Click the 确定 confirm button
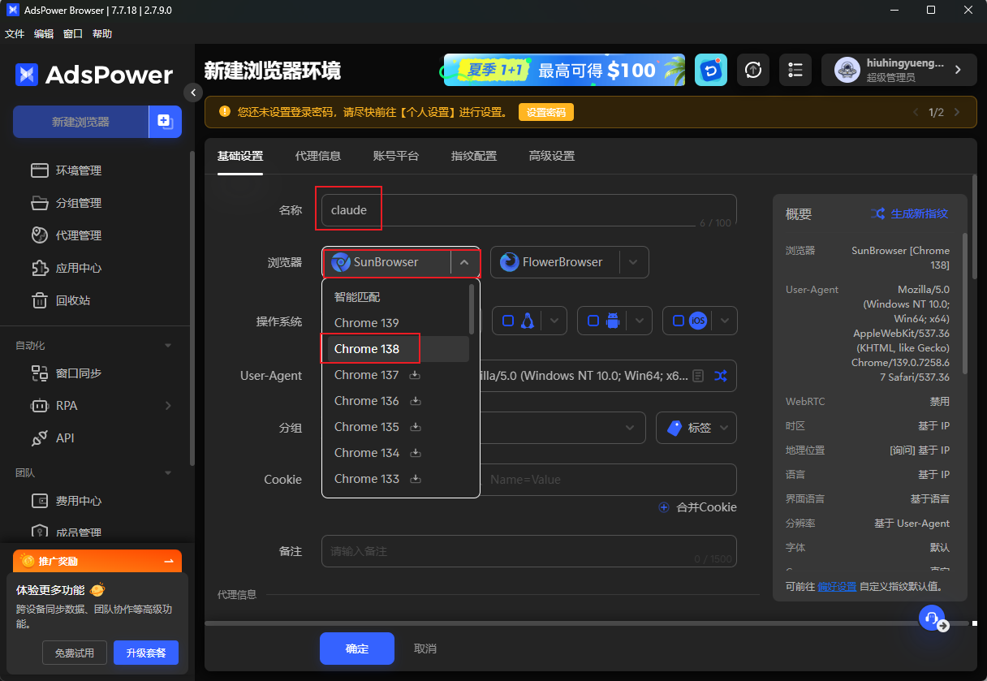 (357, 649)
